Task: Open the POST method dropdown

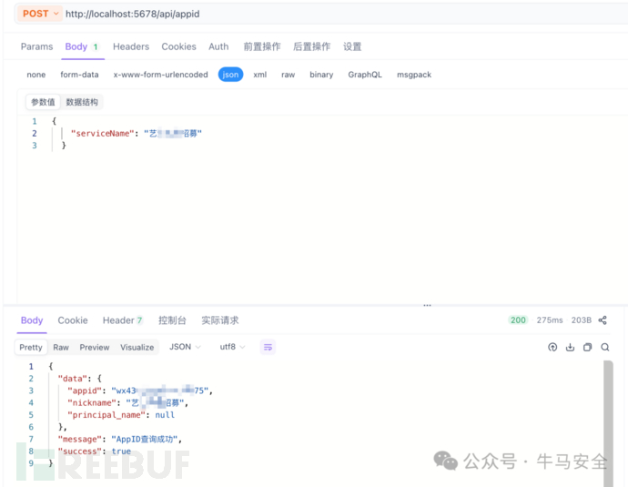Action: coord(39,14)
